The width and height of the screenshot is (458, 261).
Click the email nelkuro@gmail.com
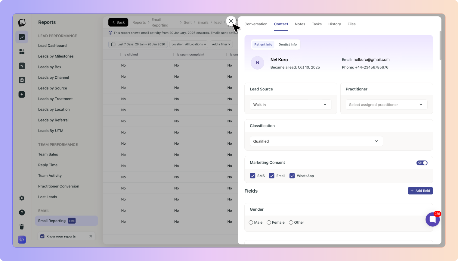(371, 60)
